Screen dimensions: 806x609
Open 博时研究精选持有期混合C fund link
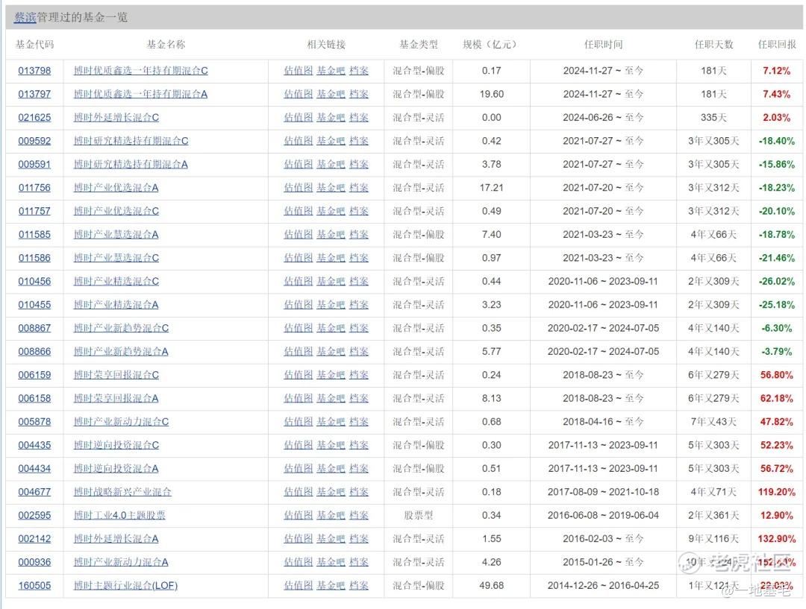click(131, 141)
